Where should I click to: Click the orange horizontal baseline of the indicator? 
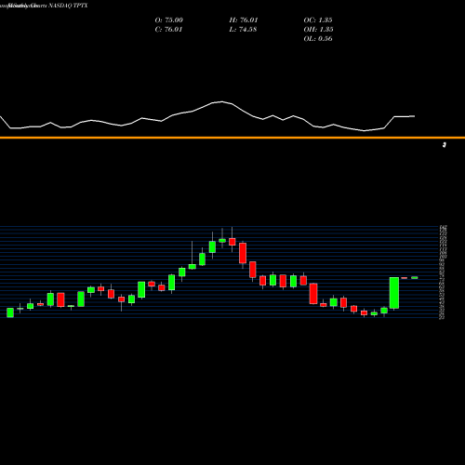(232, 138)
